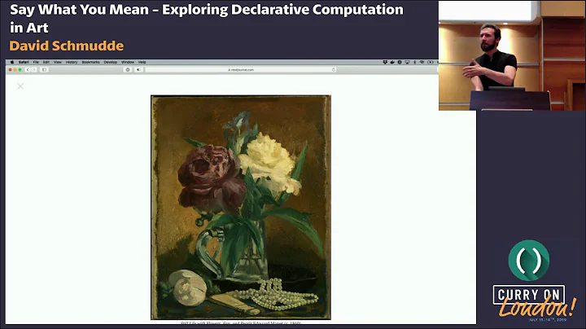Open the Time Machine clock icon in menu bar
This screenshot has height=329, width=586.
pos(431,62)
